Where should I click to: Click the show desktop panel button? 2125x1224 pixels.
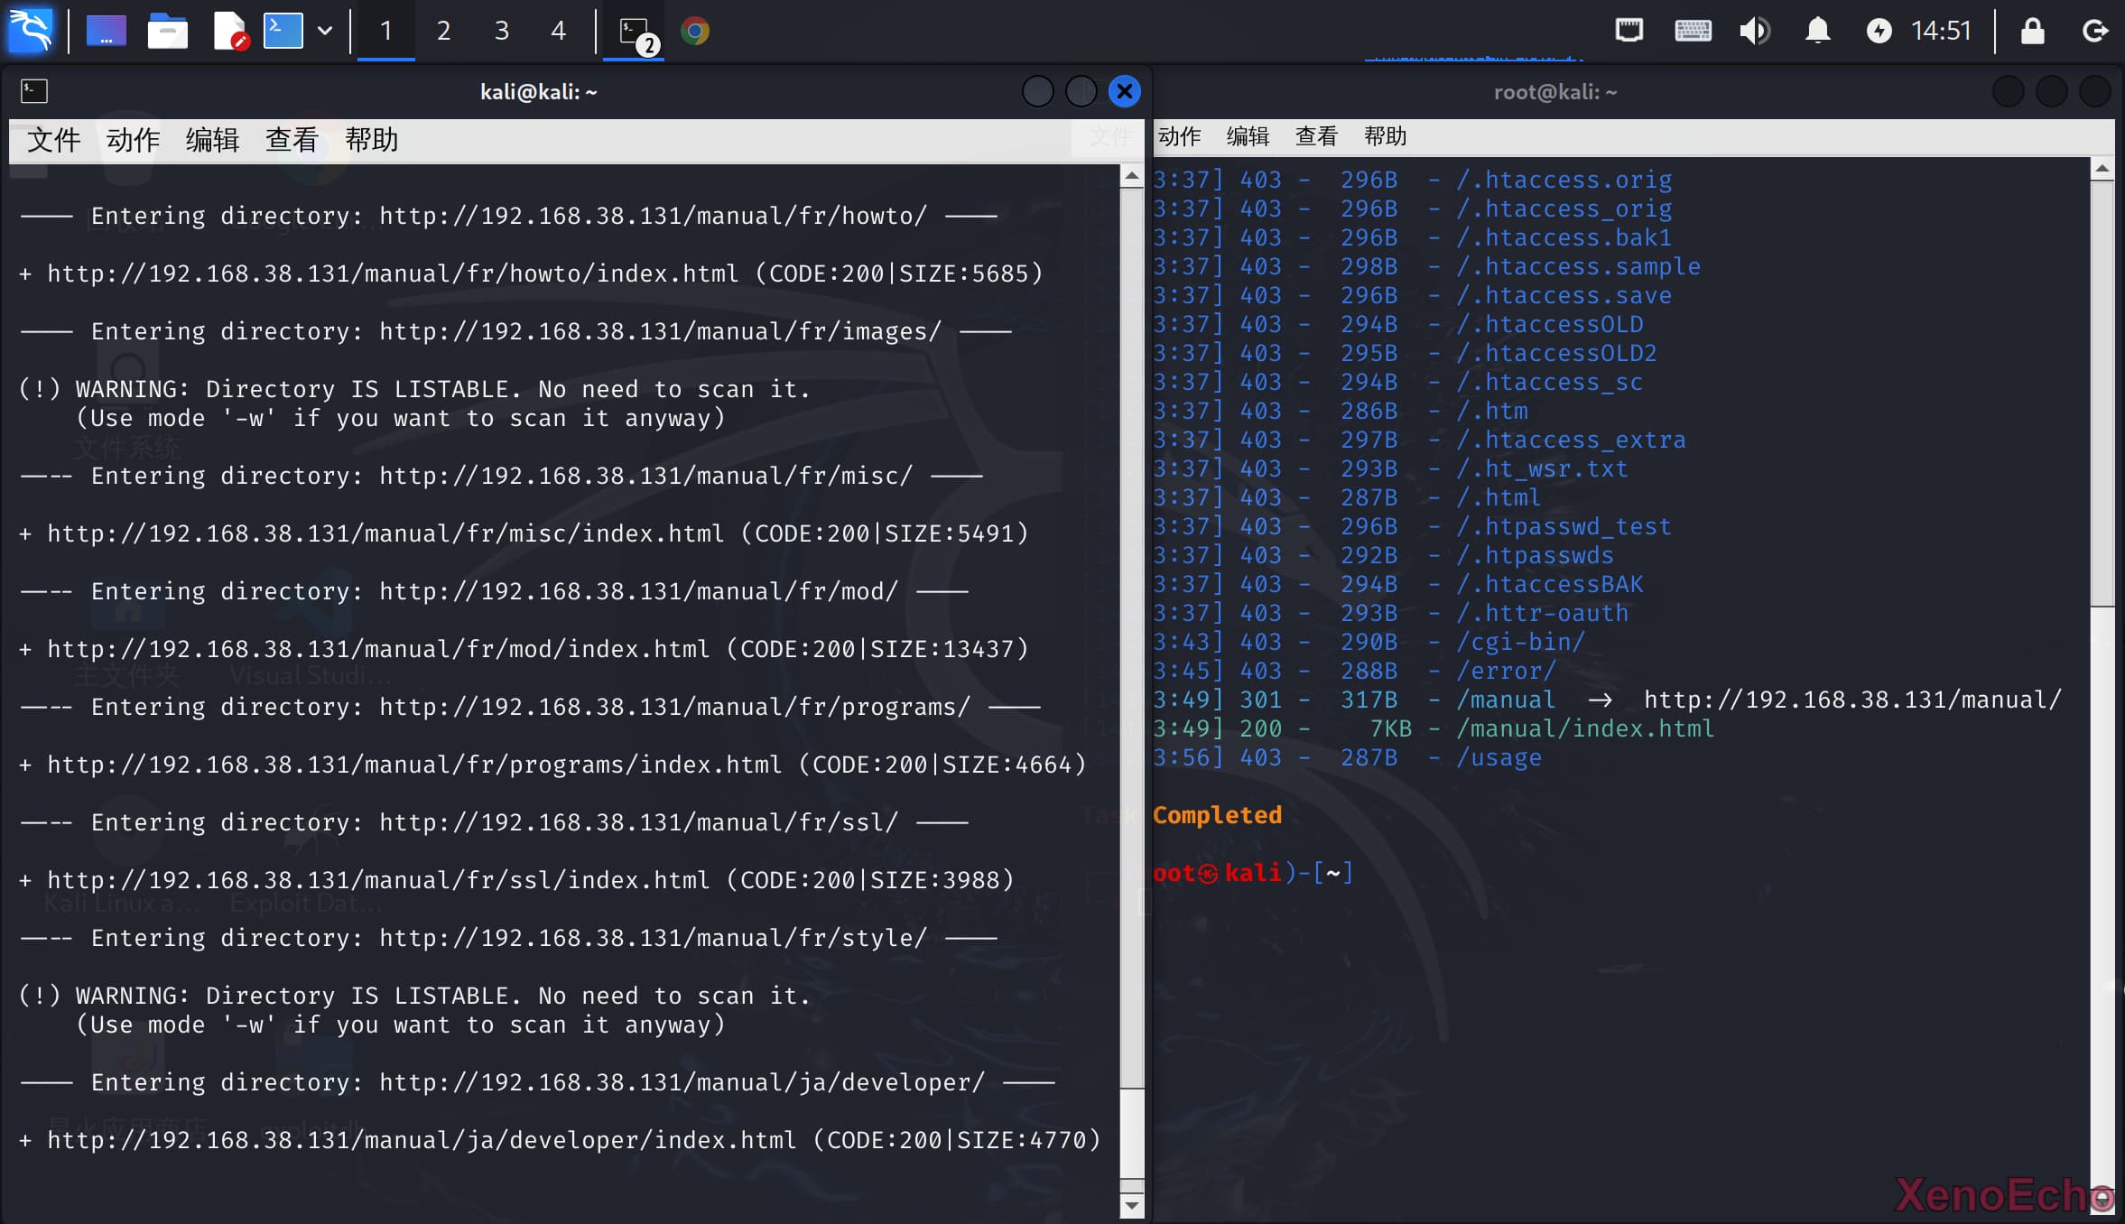pos(106,31)
